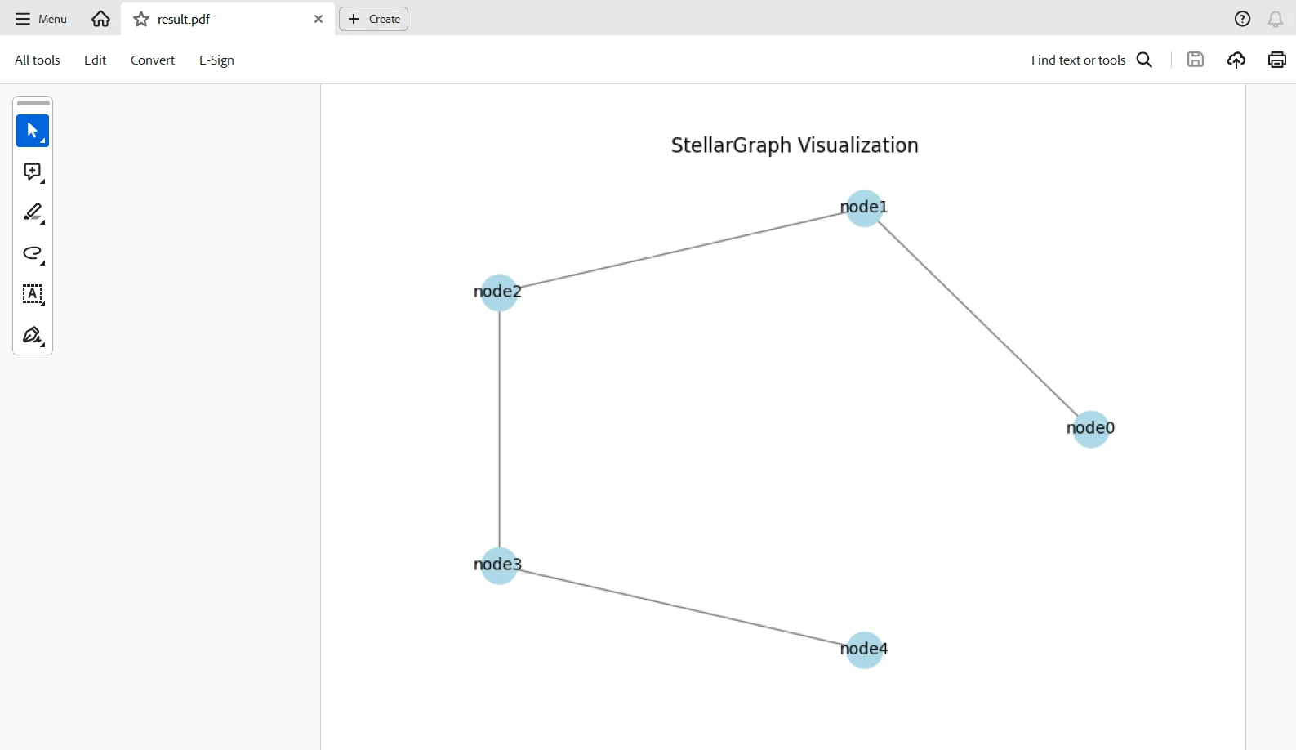
Task: Click the save disk icon
Action: point(1196,60)
